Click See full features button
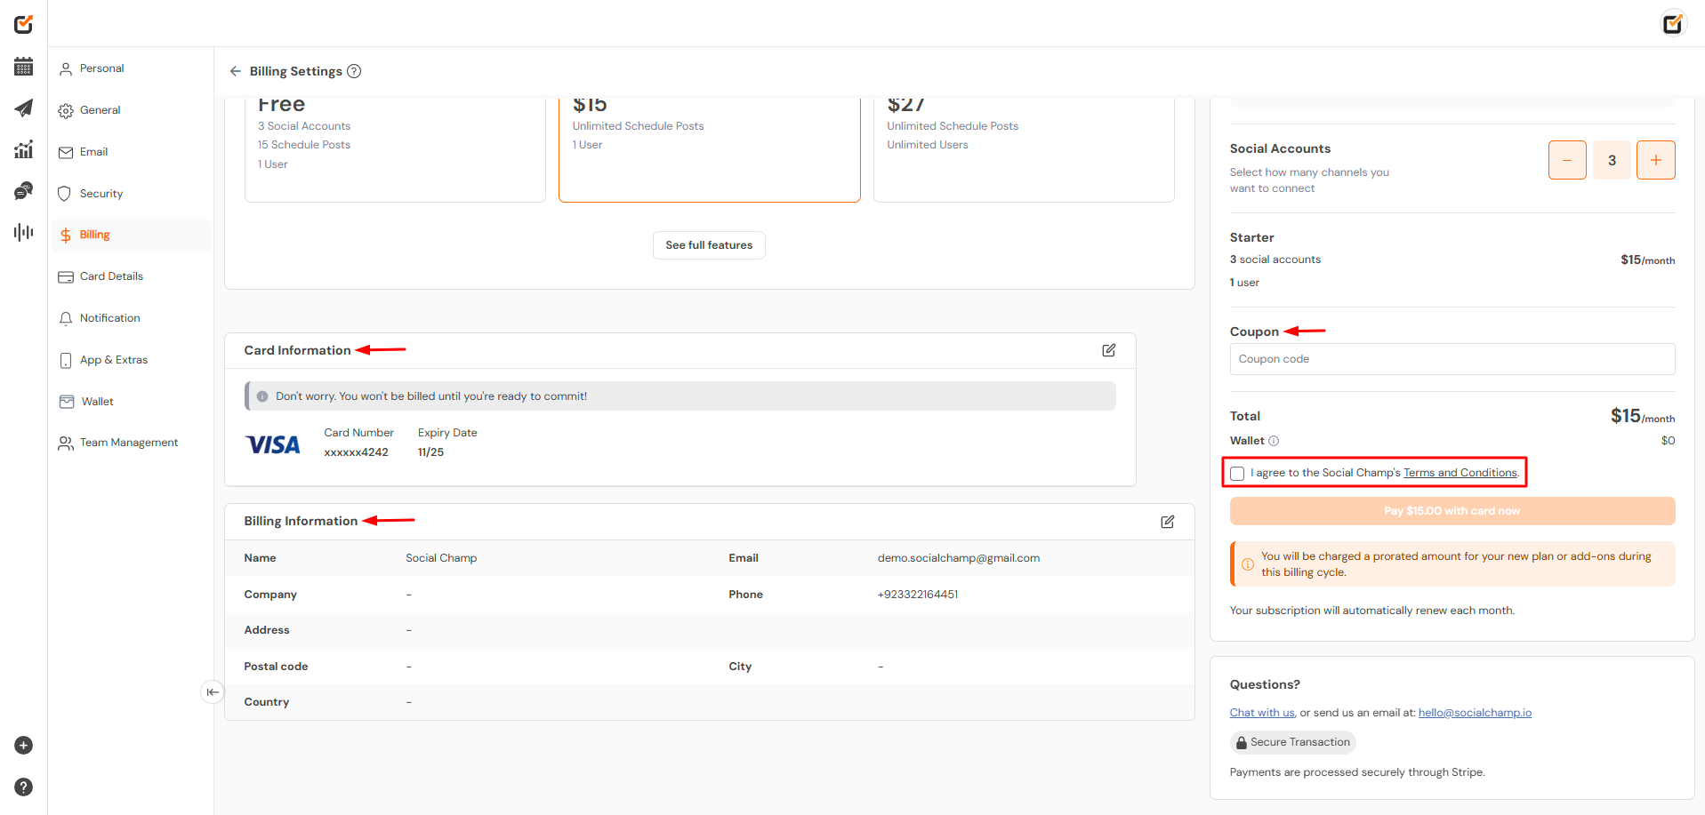The width and height of the screenshot is (1705, 815). click(709, 245)
